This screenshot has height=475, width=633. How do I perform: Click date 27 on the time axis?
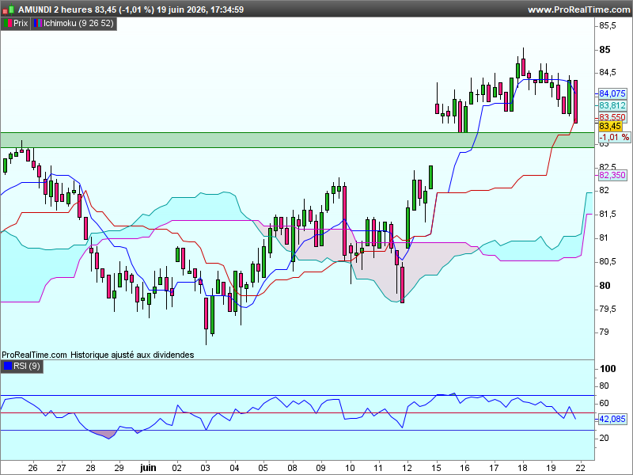click(61, 468)
